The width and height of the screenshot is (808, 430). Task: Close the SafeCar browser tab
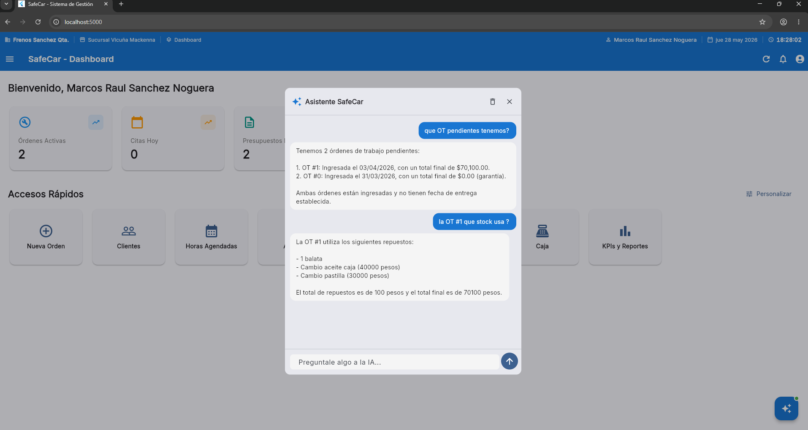(x=106, y=4)
